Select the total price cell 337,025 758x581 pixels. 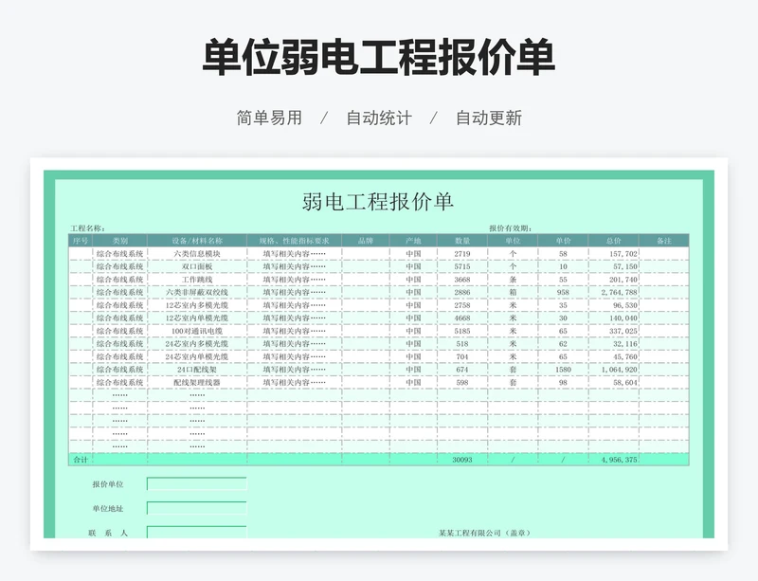pos(613,331)
